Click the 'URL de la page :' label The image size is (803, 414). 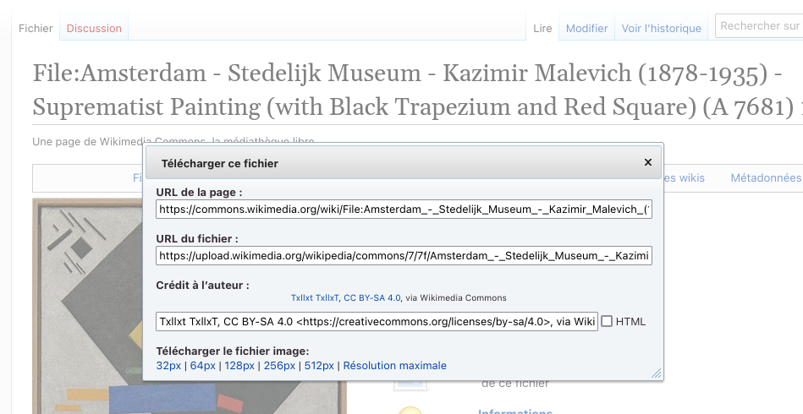pyautogui.click(x=199, y=192)
